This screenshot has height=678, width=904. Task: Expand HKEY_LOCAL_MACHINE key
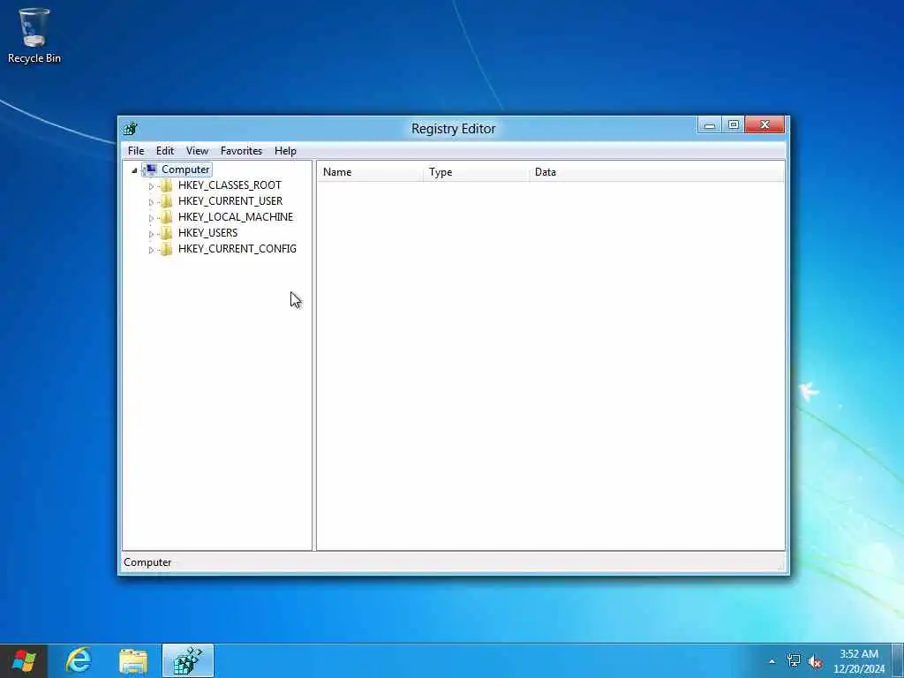[x=151, y=218]
